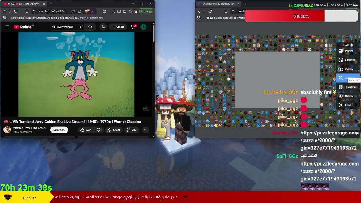Viewport: 361px width, 203px height.
Task: Go back in the YouTube browser window
Action: (x=5, y=11)
